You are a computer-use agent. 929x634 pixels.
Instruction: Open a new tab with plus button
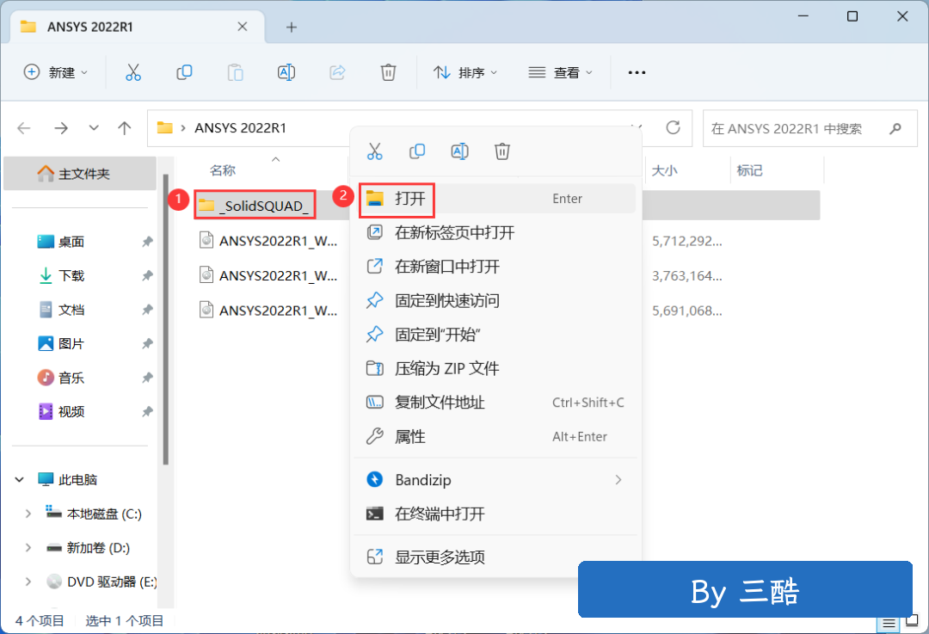291,28
